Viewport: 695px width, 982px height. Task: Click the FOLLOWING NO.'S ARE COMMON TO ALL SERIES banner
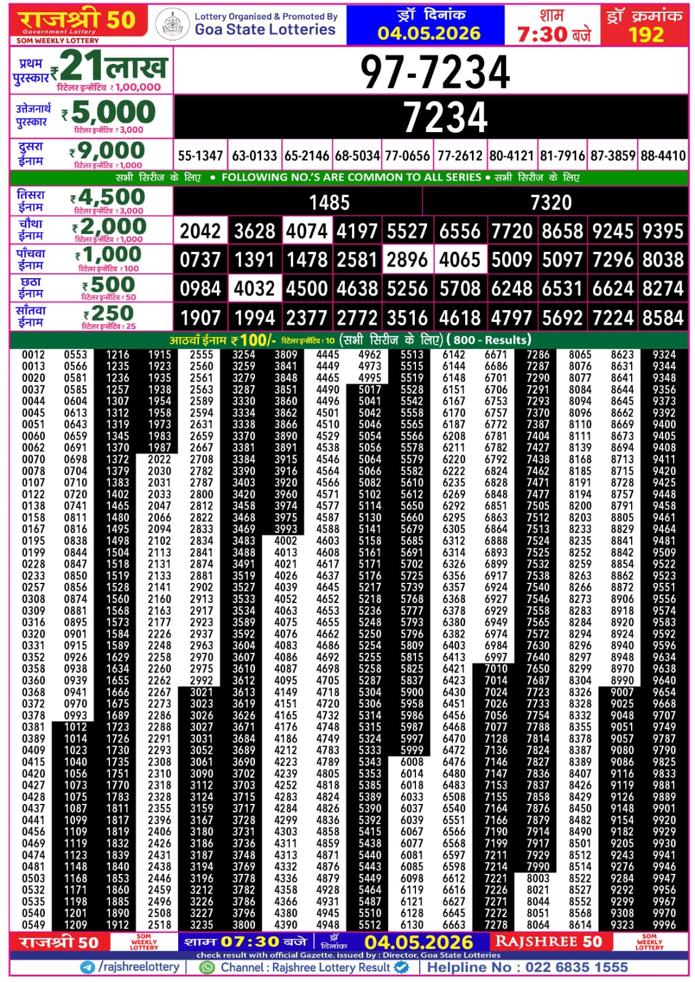[351, 177]
